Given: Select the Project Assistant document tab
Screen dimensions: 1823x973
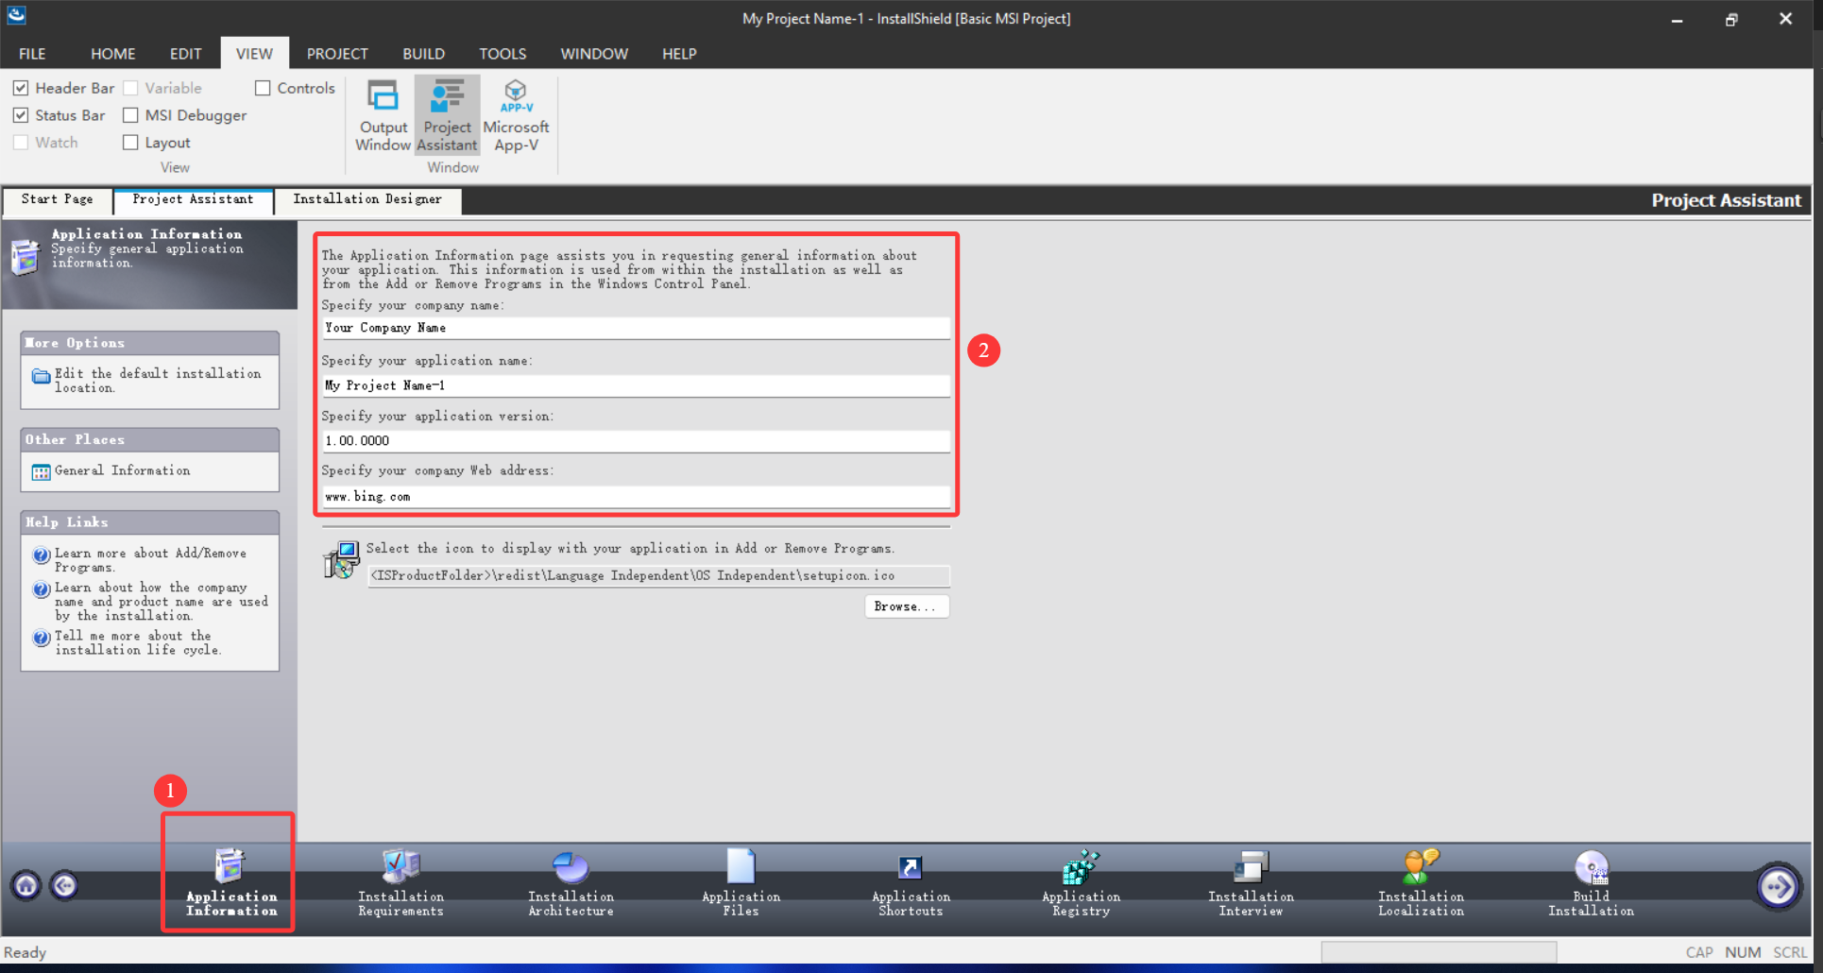Looking at the screenshot, I should [x=193, y=199].
